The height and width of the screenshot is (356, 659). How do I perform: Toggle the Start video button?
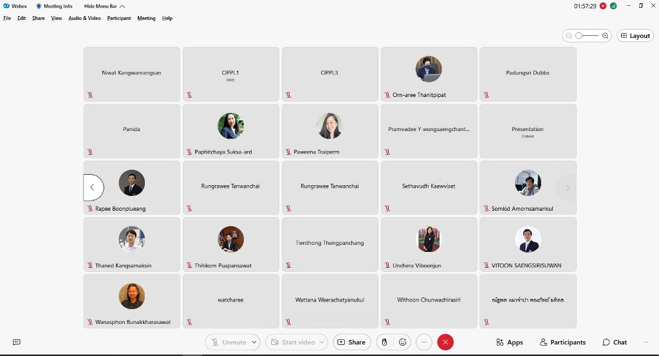(x=293, y=343)
